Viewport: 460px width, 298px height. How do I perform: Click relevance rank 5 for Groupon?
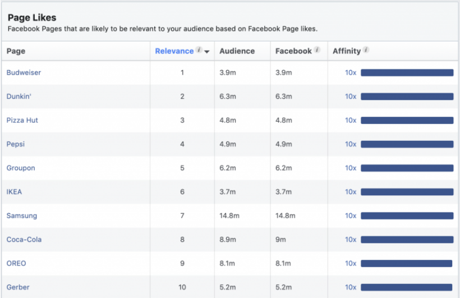coord(182,168)
